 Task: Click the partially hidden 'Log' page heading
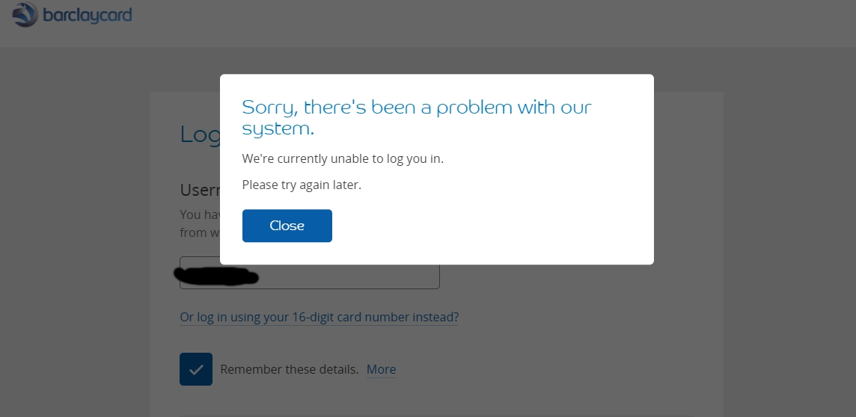200,135
